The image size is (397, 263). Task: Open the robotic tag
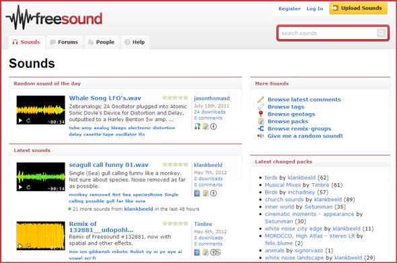point(120,252)
